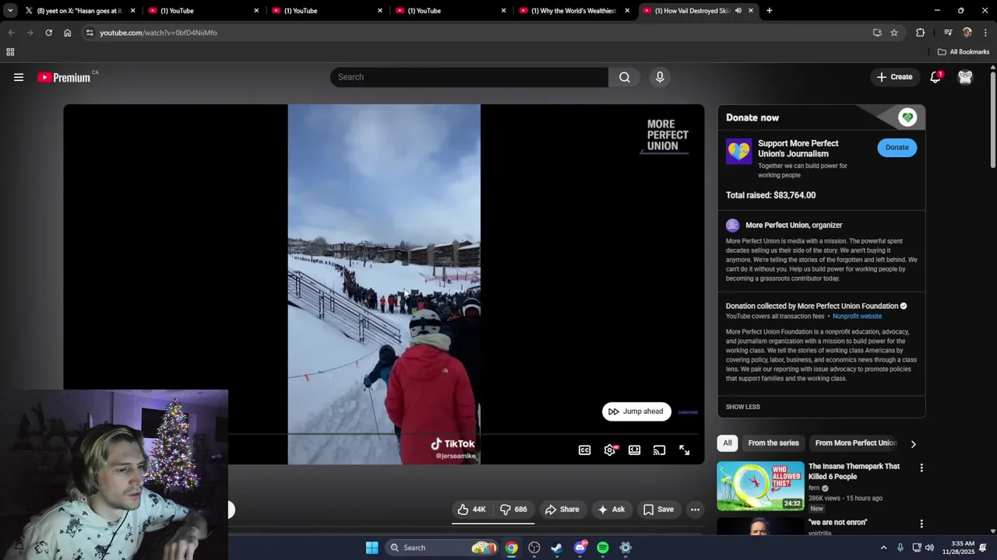Screen dimensions: 997x560
Task: Open Chrome extensions puzzle icon
Action: [x=921, y=33]
